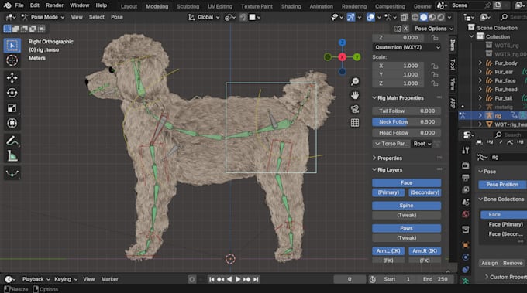Image resolution: width=527 pixels, height=293 pixels.
Task: Click the Breakdowner pose tool
Action: [x=12, y=173]
